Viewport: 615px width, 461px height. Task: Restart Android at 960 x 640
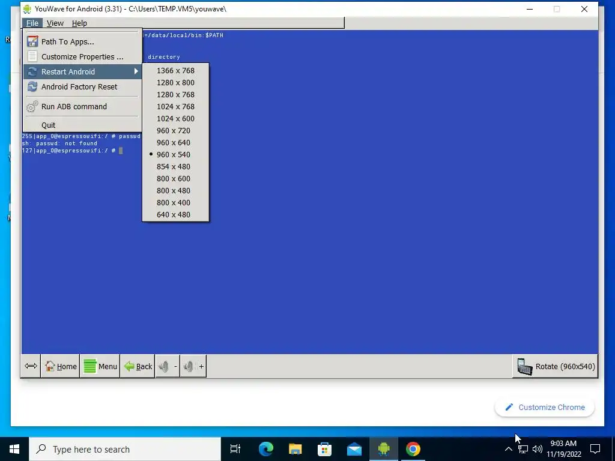click(x=176, y=143)
